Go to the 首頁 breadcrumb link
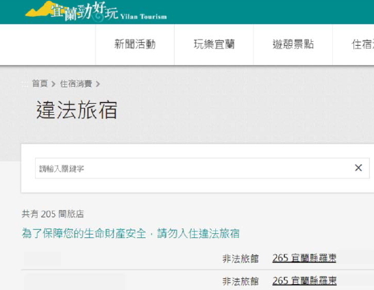Screen dimensions: 374x290 (40, 83)
